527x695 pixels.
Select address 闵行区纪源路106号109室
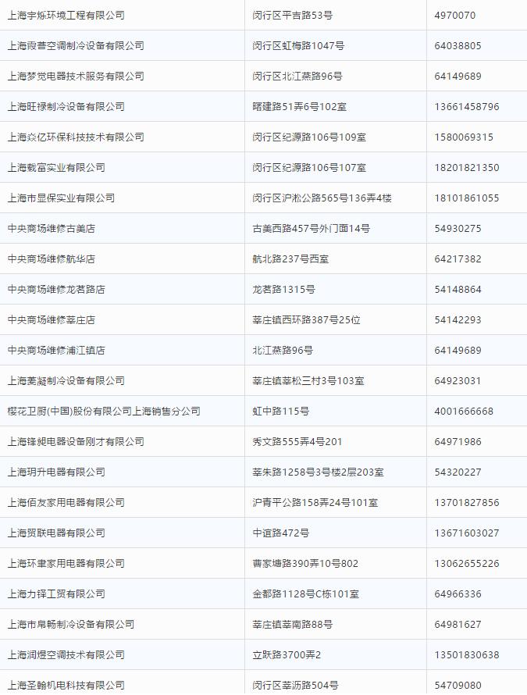[x=309, y=137]
